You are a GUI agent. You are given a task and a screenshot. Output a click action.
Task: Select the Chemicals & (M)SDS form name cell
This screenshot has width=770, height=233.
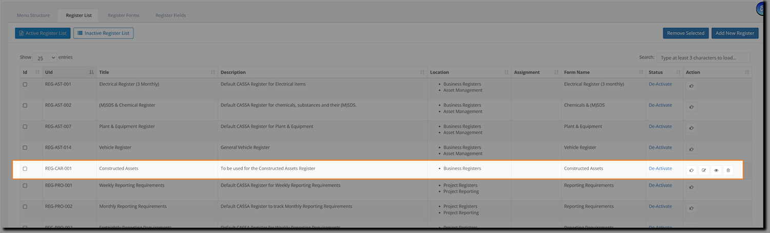click(x=584, y=105)
